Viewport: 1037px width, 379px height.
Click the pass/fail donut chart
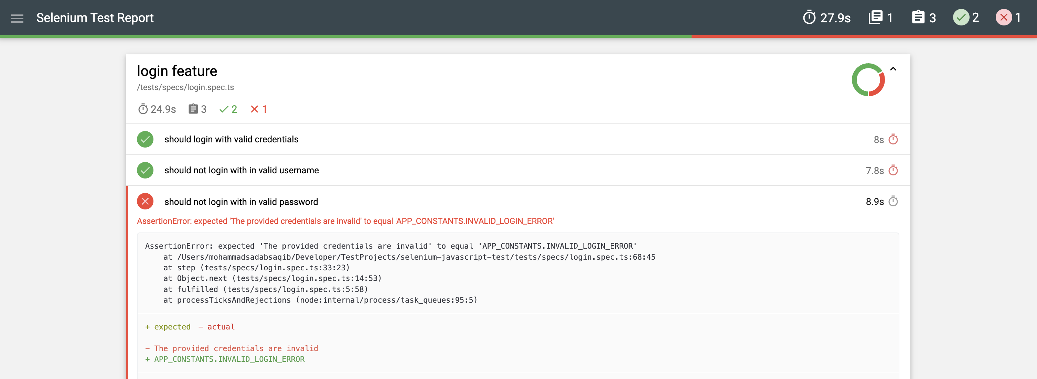pos(868,80)
